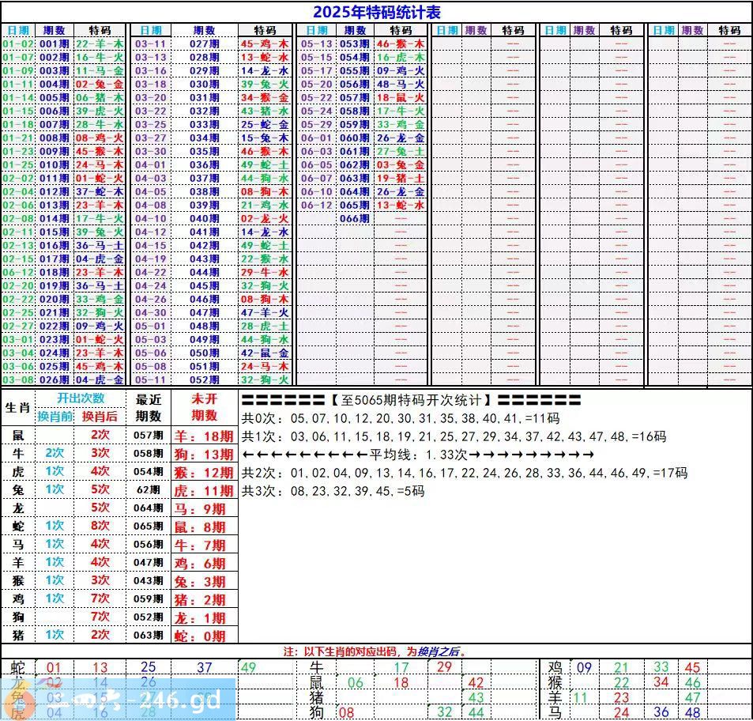
Task: Click the 053期 cell
Action: coord(355,44)
